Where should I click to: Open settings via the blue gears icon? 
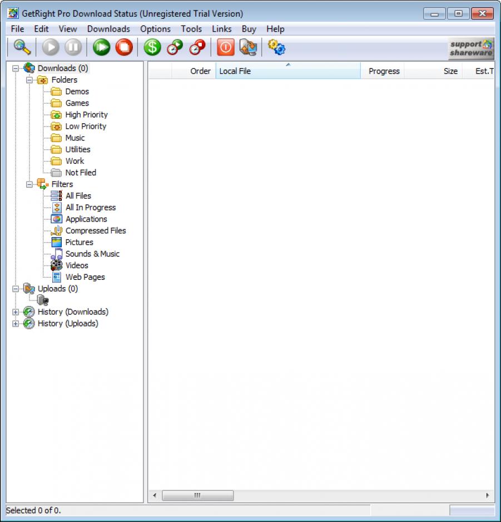(x=276, y=48)
